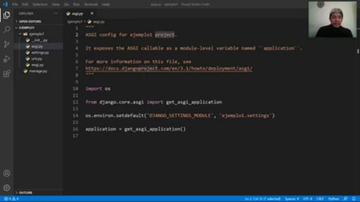
Task: Open the Manage gear icon
Action: [x=7, y=188]
